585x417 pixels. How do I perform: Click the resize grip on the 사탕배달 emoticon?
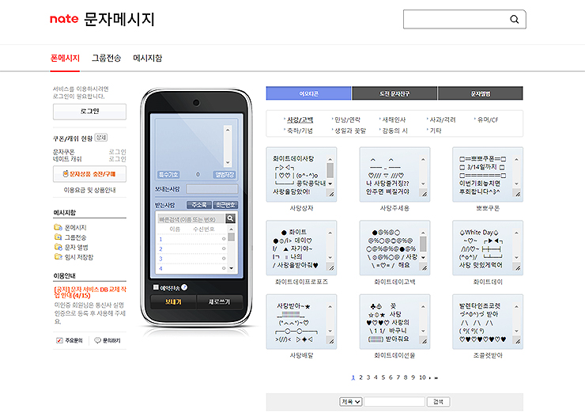(x=331, y=341)
